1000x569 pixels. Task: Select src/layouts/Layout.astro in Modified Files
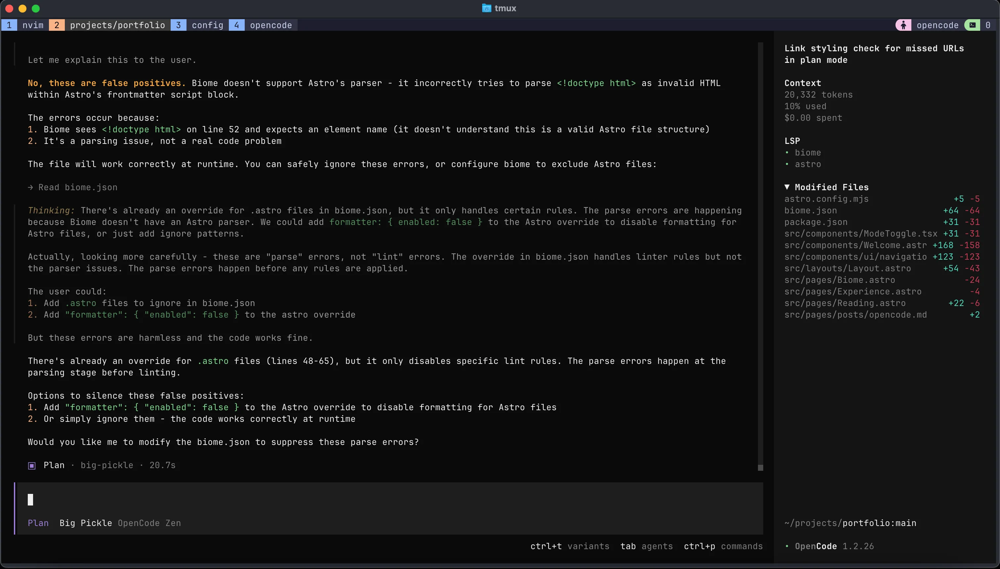coord(848,268)
